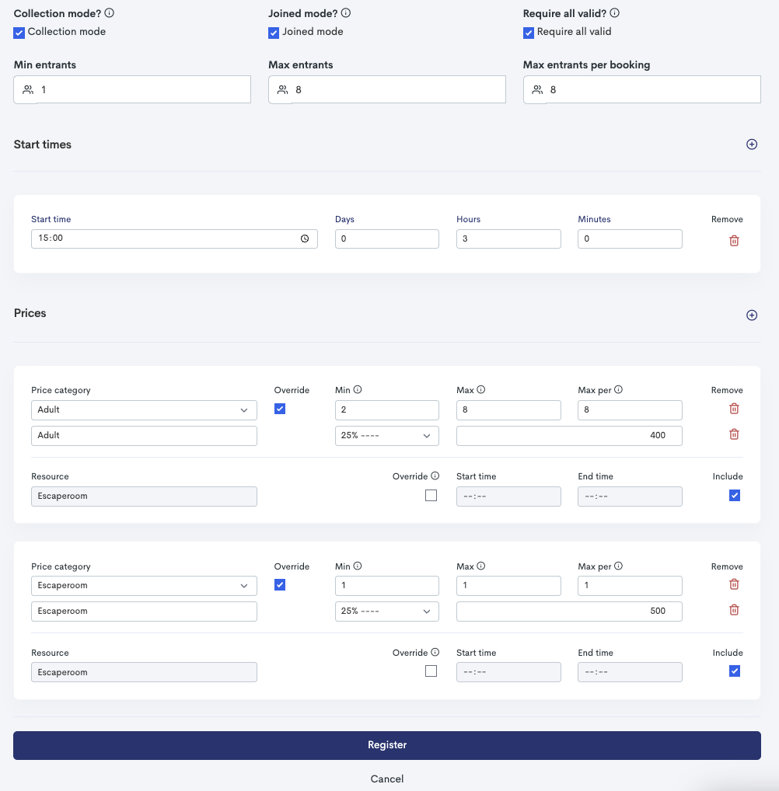Open the Adult price category dropdown
Screen dimensions: 779x791
click(144, 410)
